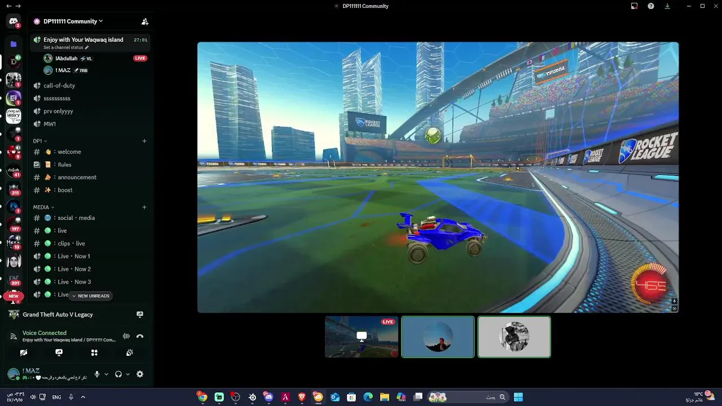Click the LIVE badge beside !Abdullah
722x406 pixels.
[140, 58]
